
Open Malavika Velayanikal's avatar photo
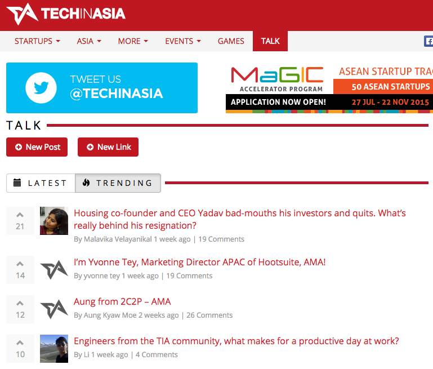pyautogui.click(x=54, y=221)
